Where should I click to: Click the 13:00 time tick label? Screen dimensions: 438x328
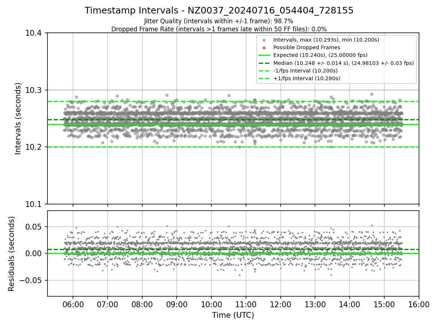(x=315, y=304)
